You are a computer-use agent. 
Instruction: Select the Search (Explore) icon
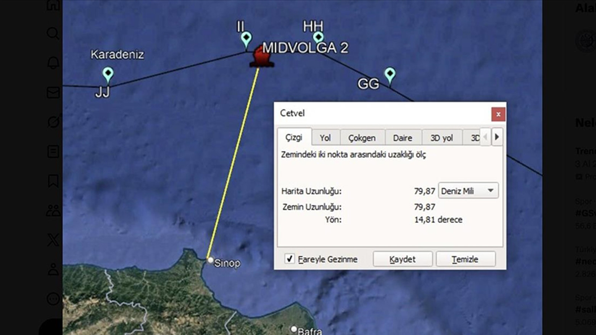click(53, 34)
